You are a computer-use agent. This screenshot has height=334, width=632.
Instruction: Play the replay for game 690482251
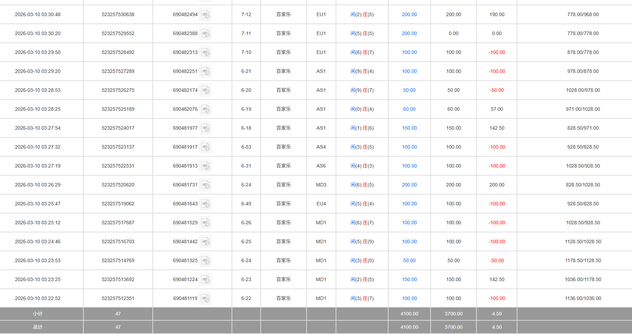point(206,71)
